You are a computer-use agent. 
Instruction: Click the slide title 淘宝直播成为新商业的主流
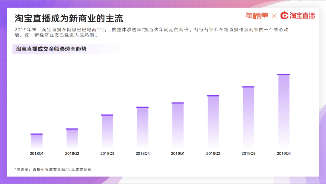point(69,18)
